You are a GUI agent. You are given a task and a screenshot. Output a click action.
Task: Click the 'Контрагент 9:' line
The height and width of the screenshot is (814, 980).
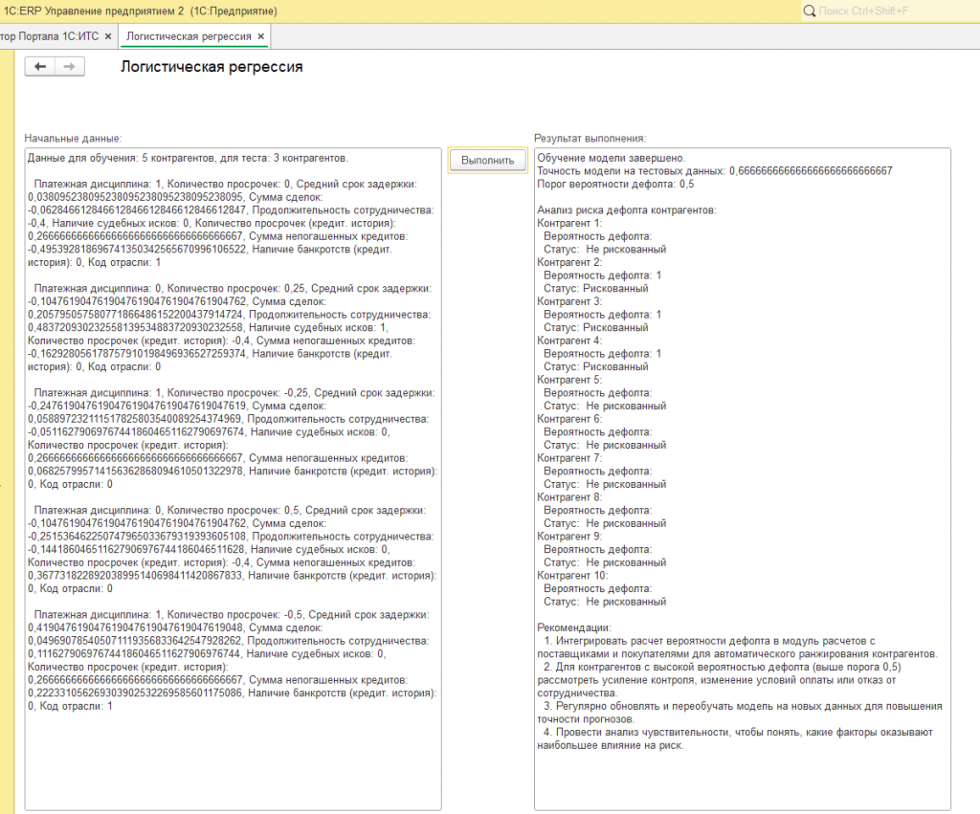coord(570,536)
